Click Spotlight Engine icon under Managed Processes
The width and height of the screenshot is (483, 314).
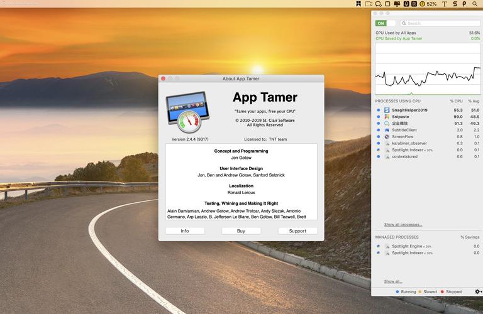[387, 246]
